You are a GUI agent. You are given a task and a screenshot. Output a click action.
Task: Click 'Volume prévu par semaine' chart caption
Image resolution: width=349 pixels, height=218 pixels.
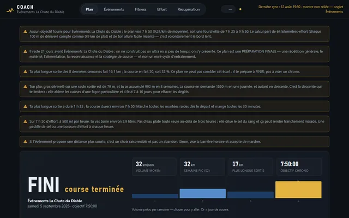pos(180,209)
